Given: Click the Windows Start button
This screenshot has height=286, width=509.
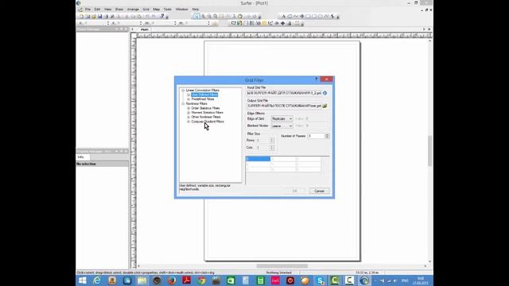Looking at the screenshot, I should coord(83,280).
